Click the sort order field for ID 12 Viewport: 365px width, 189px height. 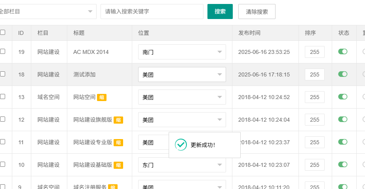(314, 120)
